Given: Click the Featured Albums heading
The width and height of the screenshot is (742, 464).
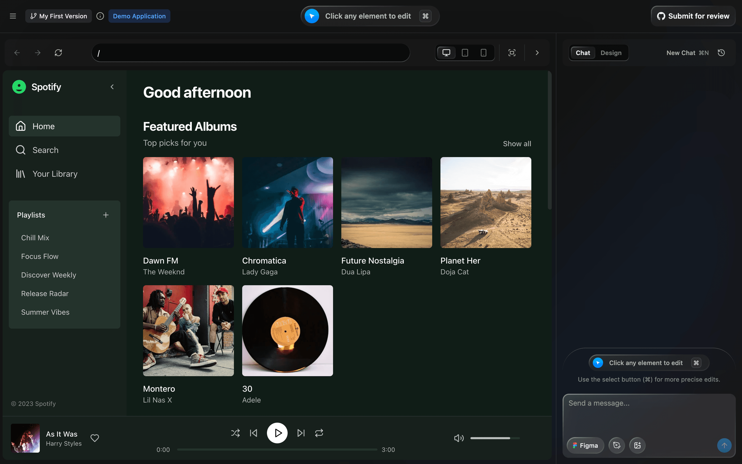Looking at the screenshot, I should click(x=190, y=126).
